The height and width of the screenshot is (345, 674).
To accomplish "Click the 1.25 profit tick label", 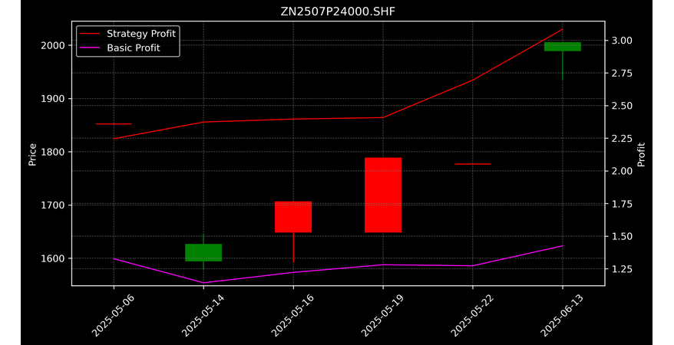I will pos(622,269).
